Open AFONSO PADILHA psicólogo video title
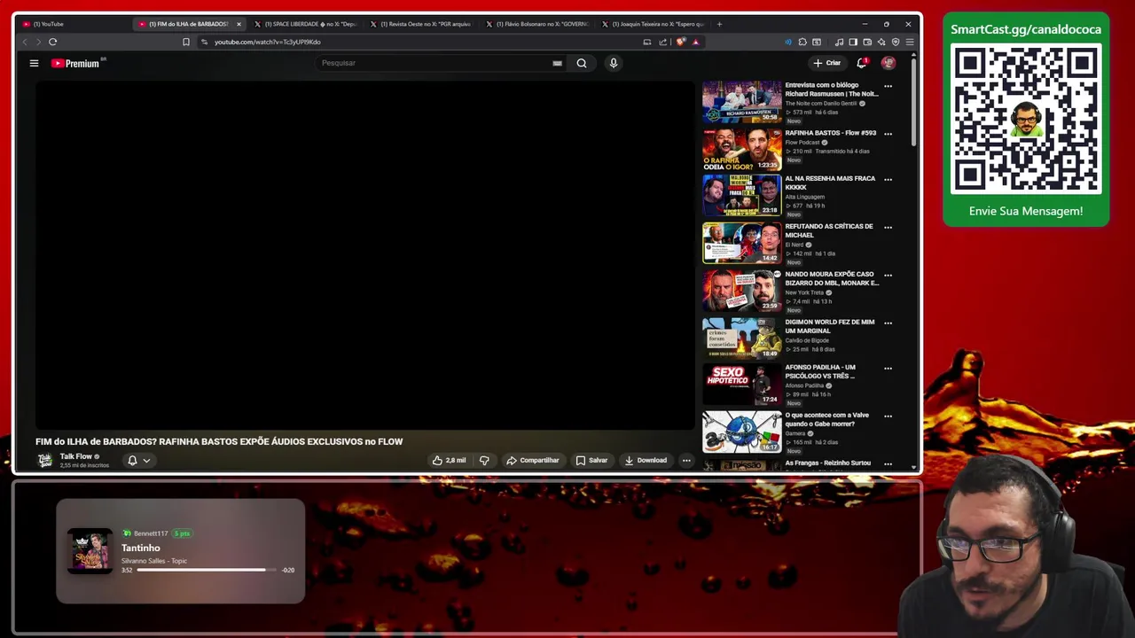The height and width of the screenshot is (638, 1135). pos(820,371)
